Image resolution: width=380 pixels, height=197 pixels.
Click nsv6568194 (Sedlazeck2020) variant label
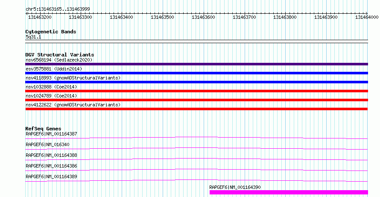pos(59,60)
